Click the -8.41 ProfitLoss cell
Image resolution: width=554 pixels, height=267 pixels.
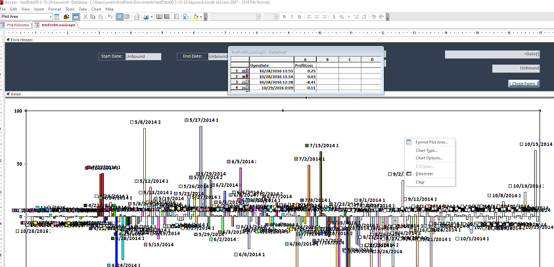tap(305, 82)
